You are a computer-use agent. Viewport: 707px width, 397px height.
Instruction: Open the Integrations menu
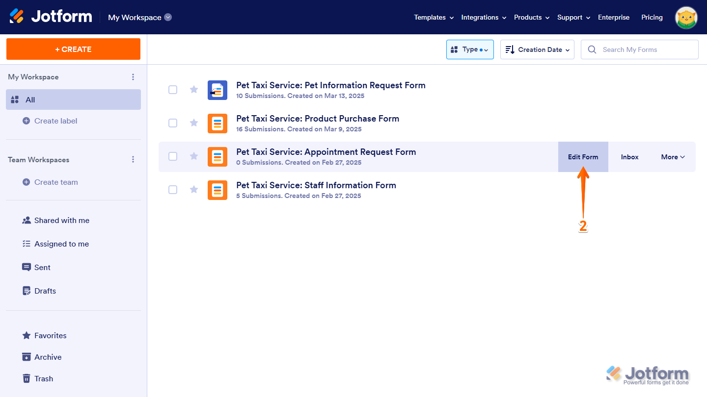pyautogui.click(x=484, y=17)
